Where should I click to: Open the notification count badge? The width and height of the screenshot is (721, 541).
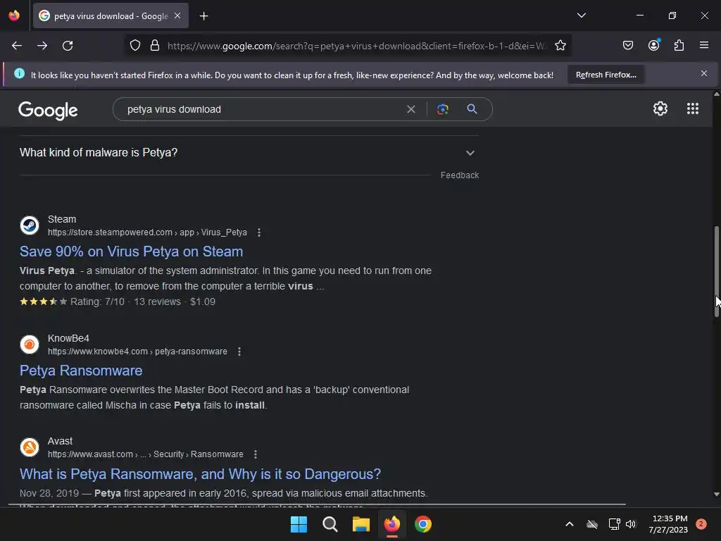[x=701, y=524]
